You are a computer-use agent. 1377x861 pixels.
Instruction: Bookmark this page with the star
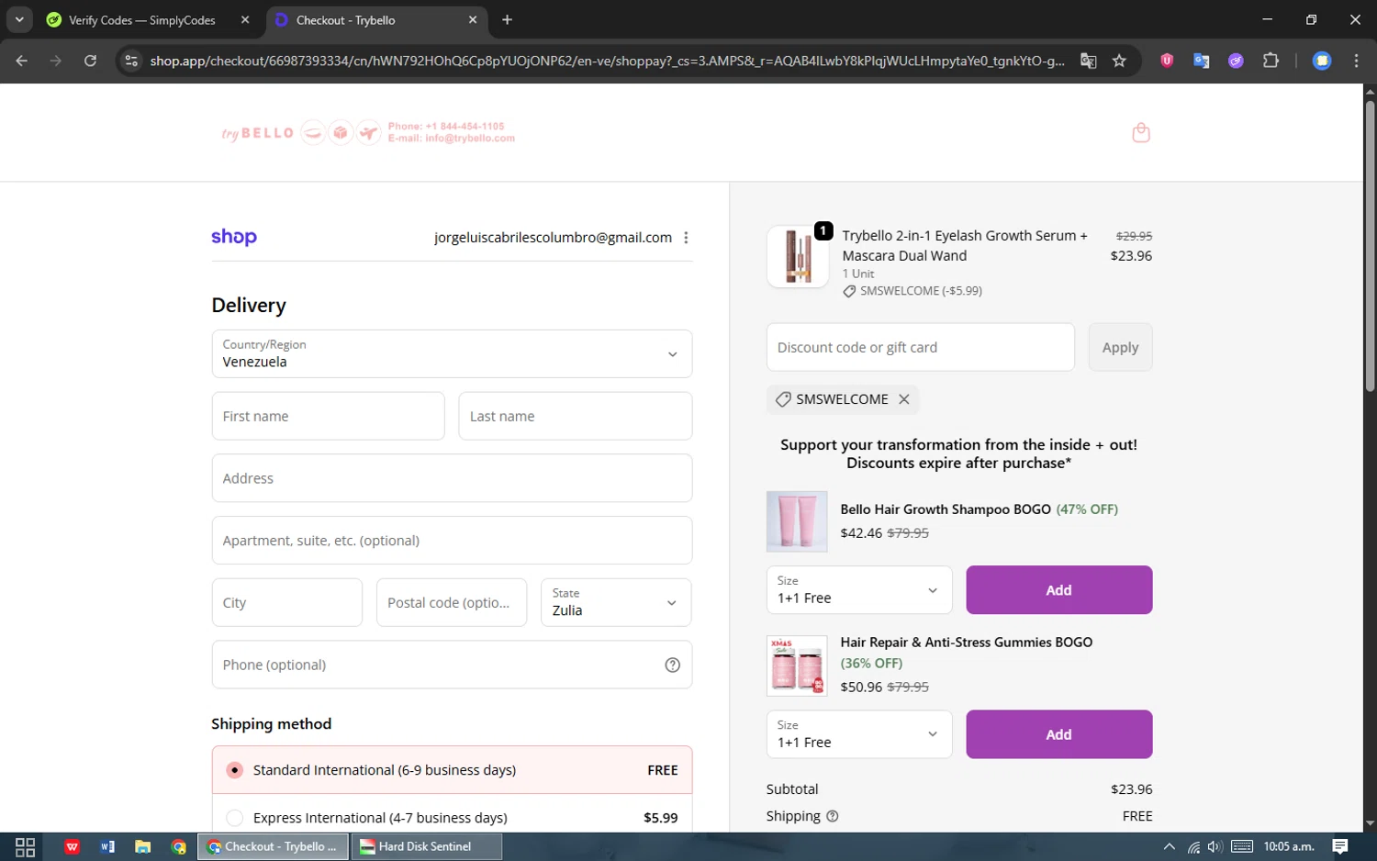click(1119, 61)
